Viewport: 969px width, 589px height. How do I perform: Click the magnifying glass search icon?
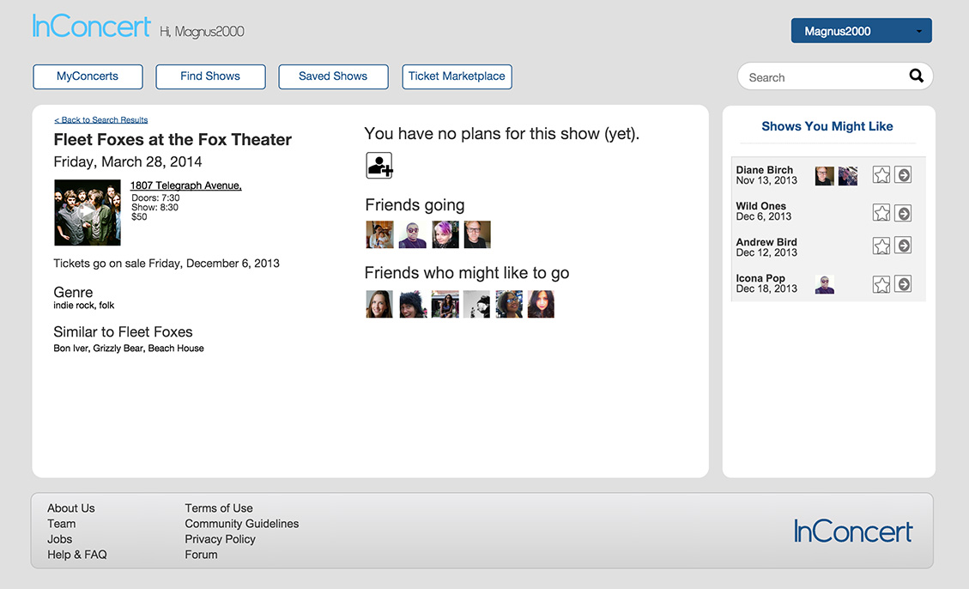tap(916, 76)
